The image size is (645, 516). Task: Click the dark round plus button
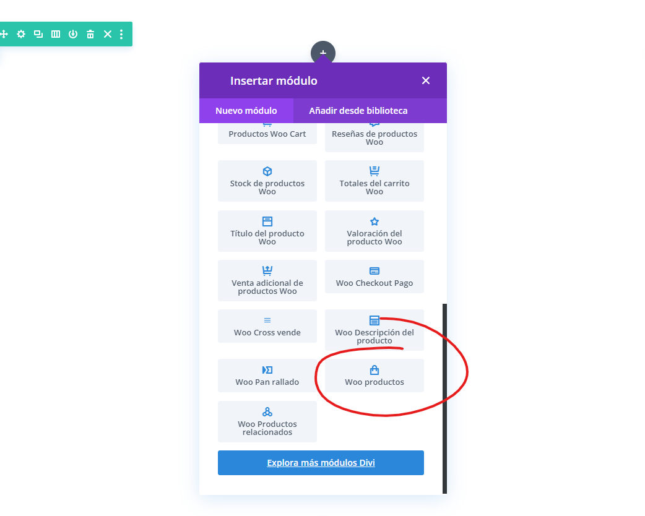pyautogui.click(x=323, y=53)
